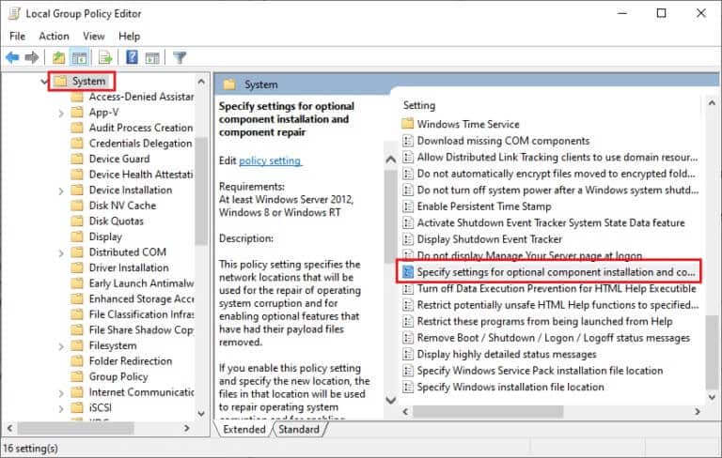
Task: Select Specify Windows installation file location
Action: (x=503, y=388)
